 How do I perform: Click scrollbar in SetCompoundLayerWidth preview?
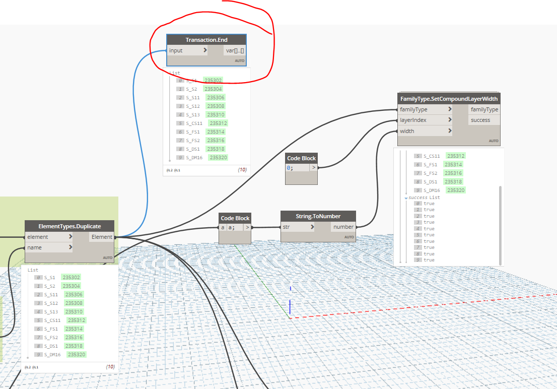coord(500,225)
